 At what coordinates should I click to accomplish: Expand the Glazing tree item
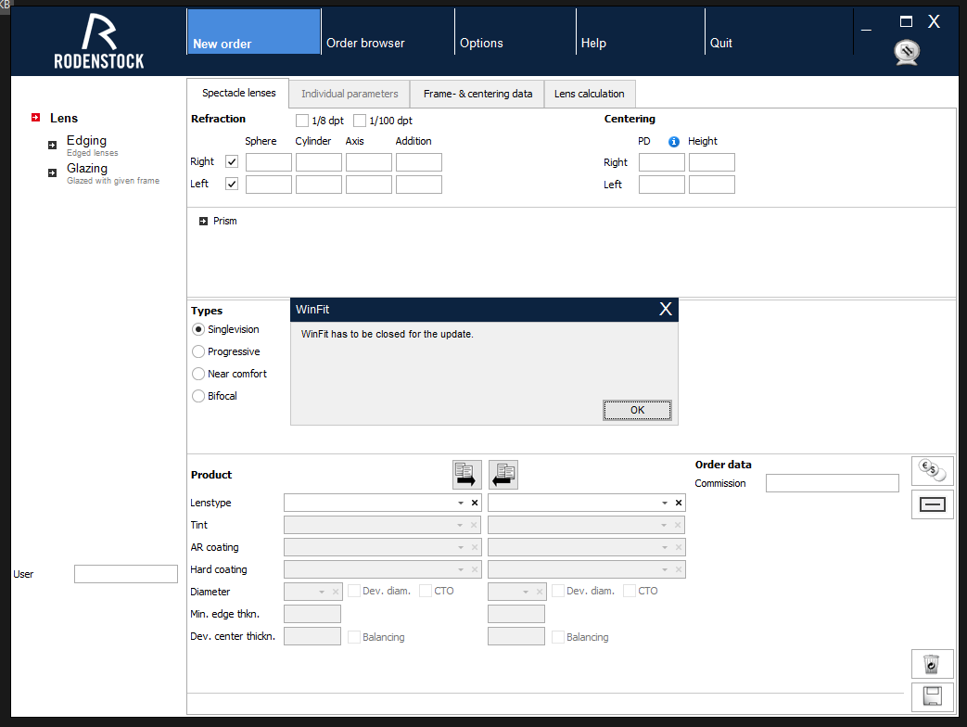53,172
